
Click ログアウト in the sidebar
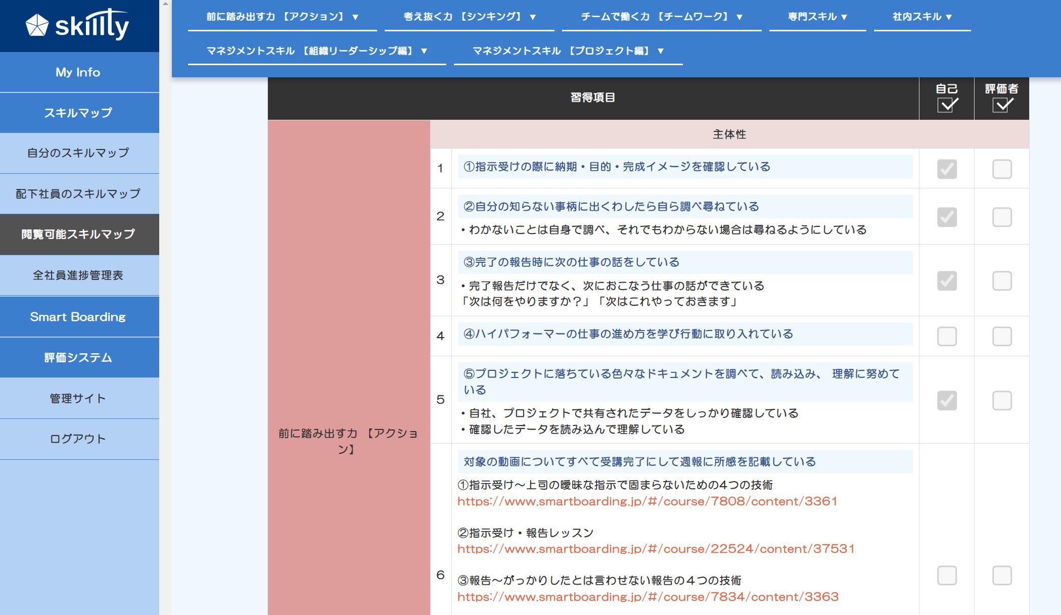[x=79, y=439]
